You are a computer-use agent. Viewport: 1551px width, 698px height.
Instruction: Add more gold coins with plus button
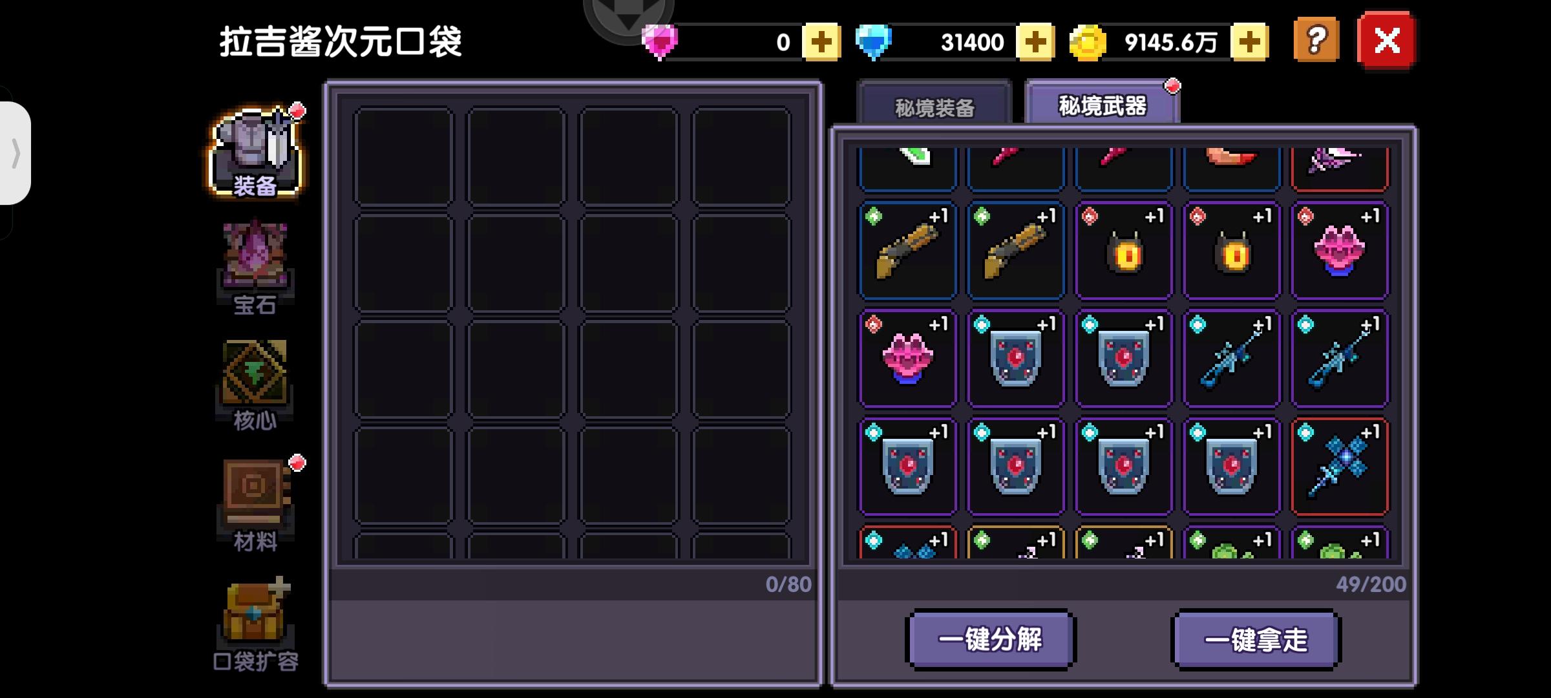(1249, 43)
